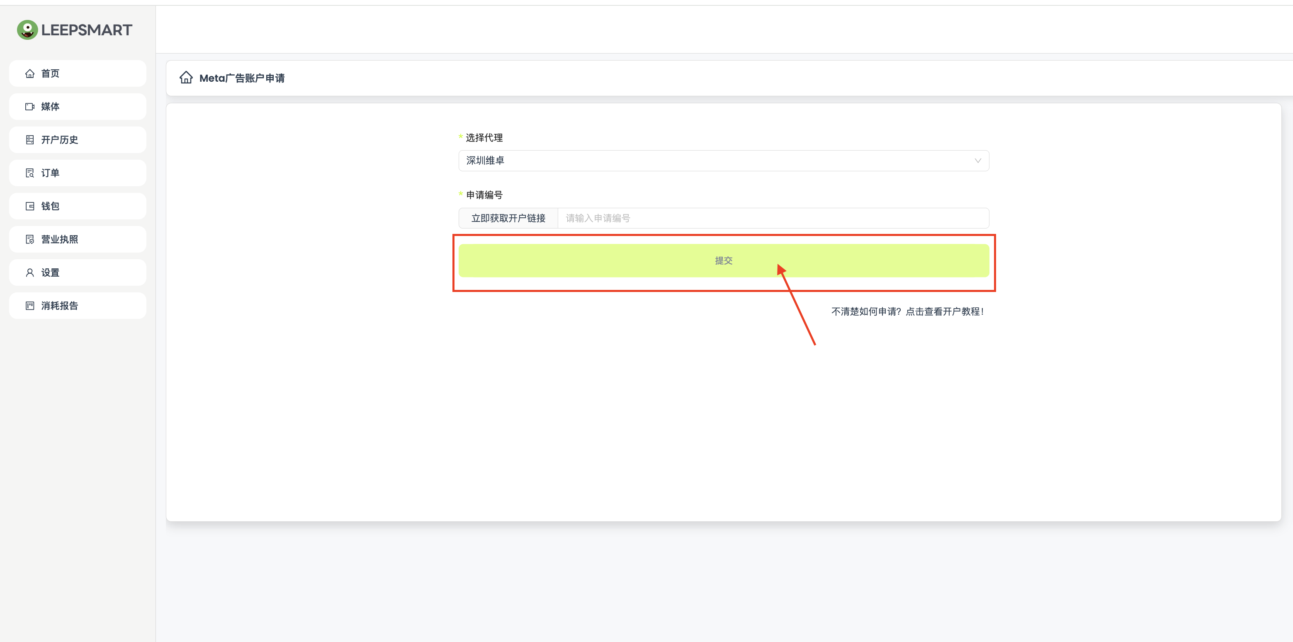Viewport: 1293px width, 642px height.
Task: Click the LEEPSMART brand text
Action: (86, 29)
